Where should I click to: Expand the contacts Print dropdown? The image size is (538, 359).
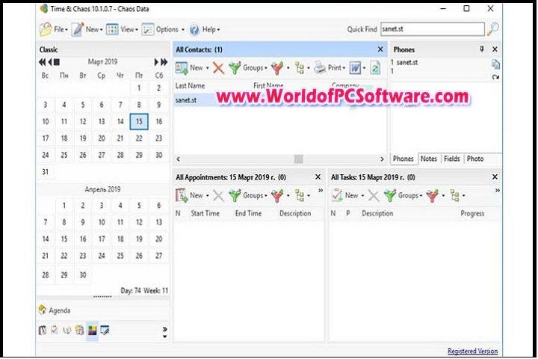[344, 68]
